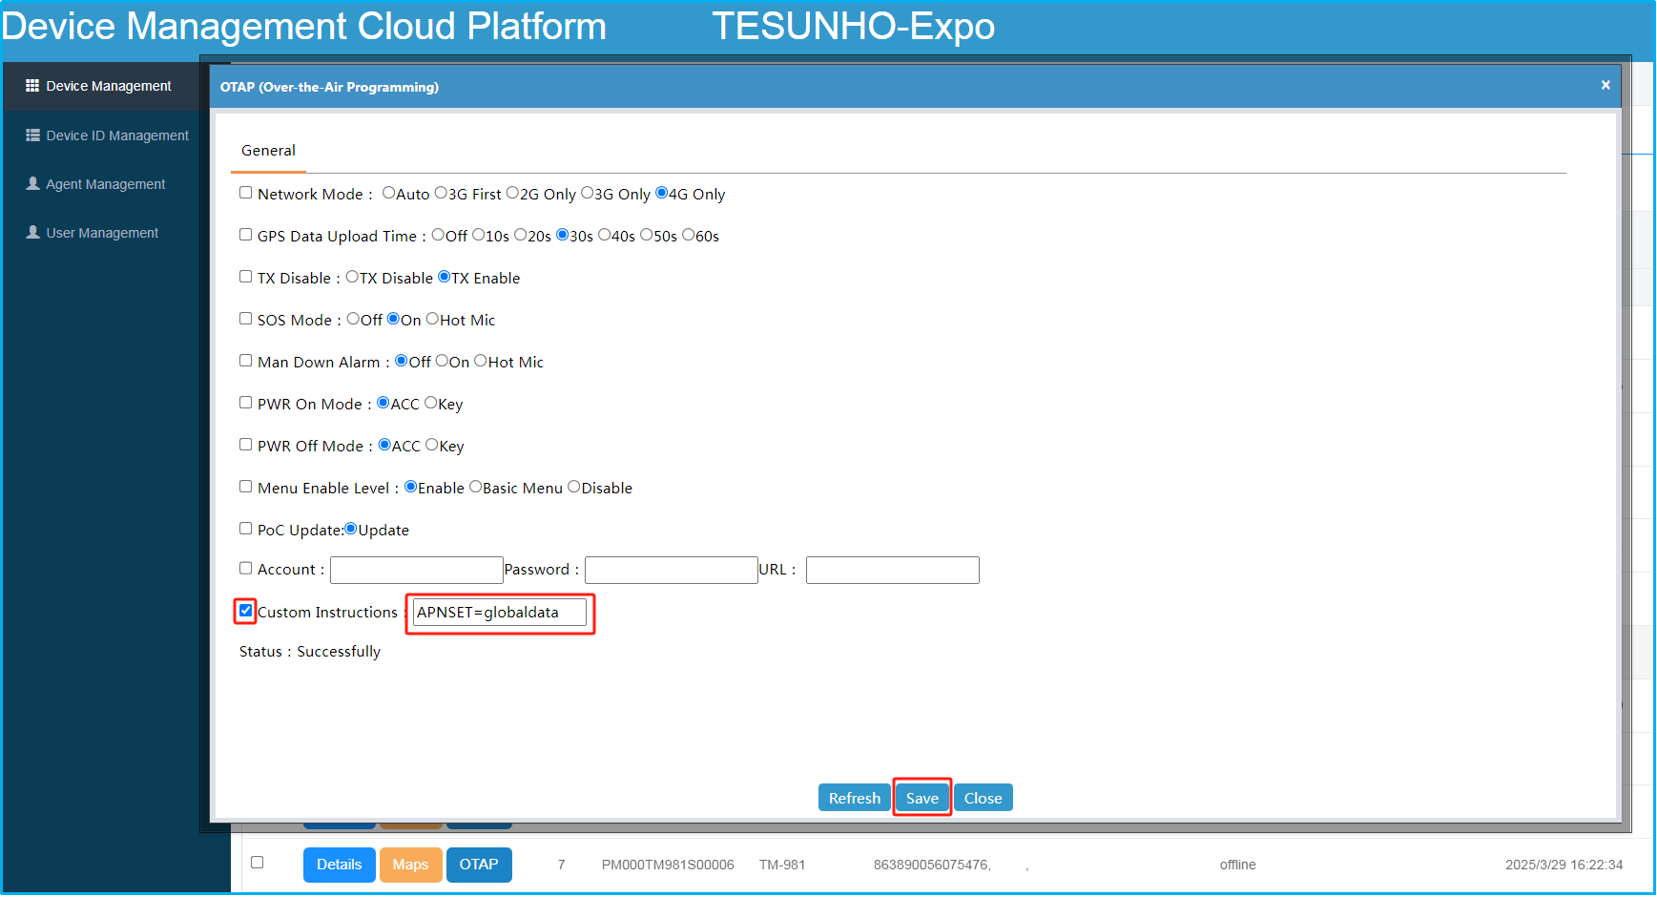Click the Custom Instructions text field
Image resolution: width=1657 pixels, height=897 pixels.
point(500,613)
